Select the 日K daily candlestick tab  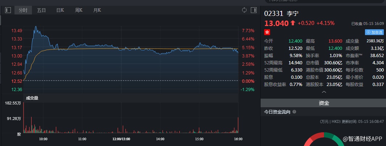coord(60,10)
